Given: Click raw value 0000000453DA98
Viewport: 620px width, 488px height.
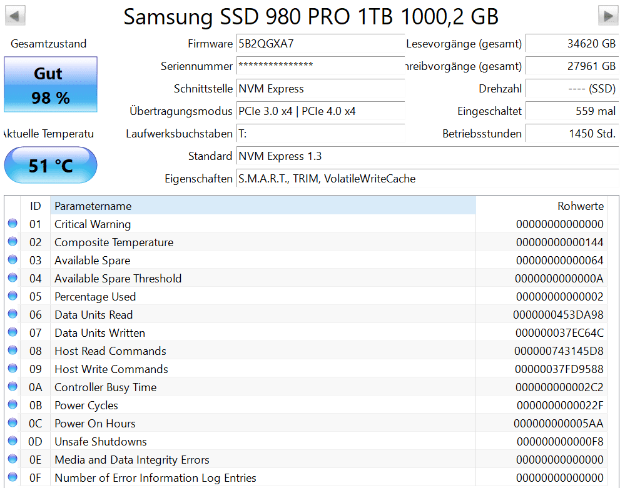Looking at the screenshot, I should tap(558, 315).
